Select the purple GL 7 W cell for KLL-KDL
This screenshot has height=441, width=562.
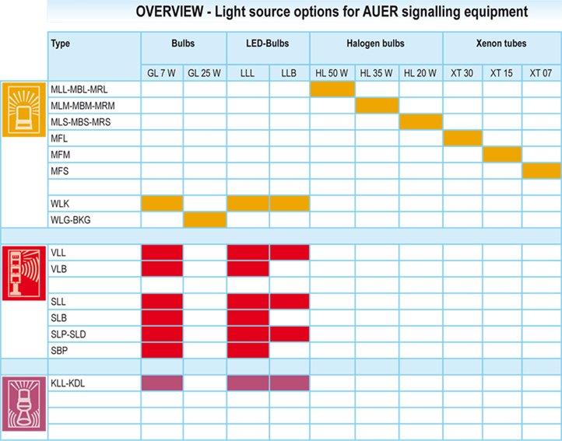162,383
